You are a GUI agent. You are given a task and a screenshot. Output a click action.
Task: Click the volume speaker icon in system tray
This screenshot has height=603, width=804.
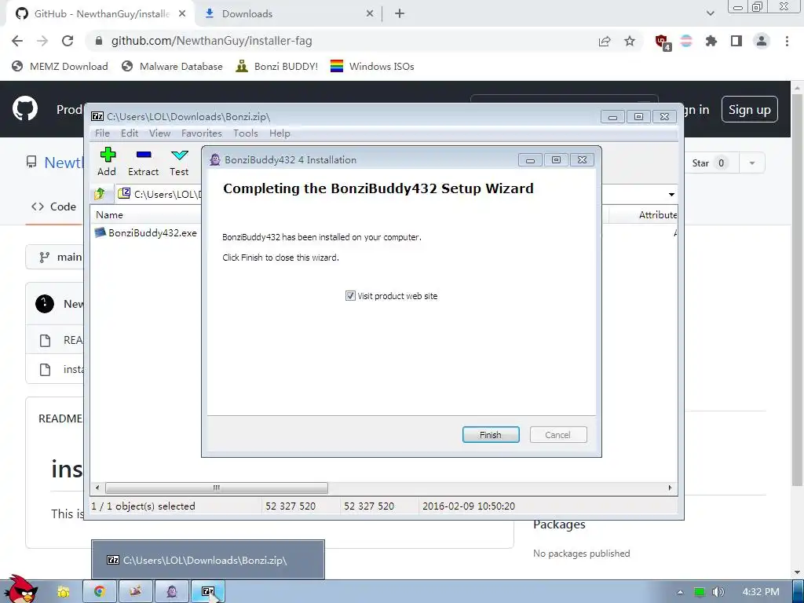[x=718, y=592]
